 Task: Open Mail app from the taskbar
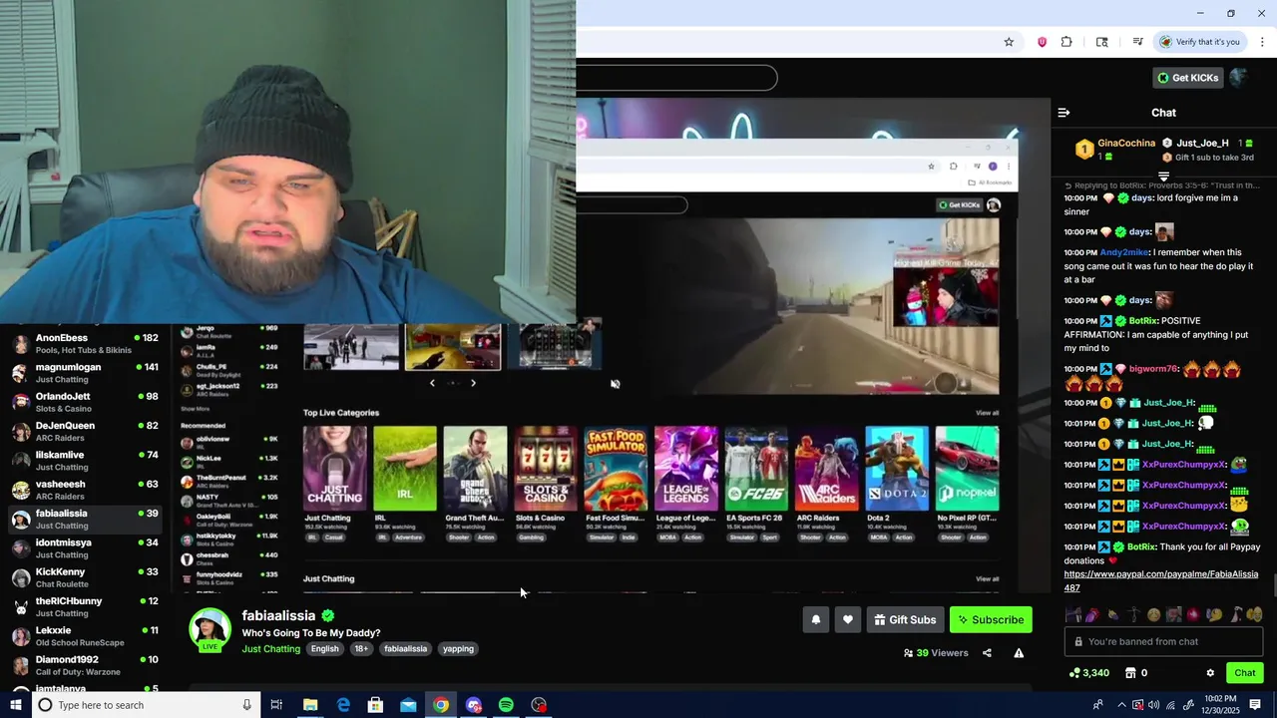408,705
